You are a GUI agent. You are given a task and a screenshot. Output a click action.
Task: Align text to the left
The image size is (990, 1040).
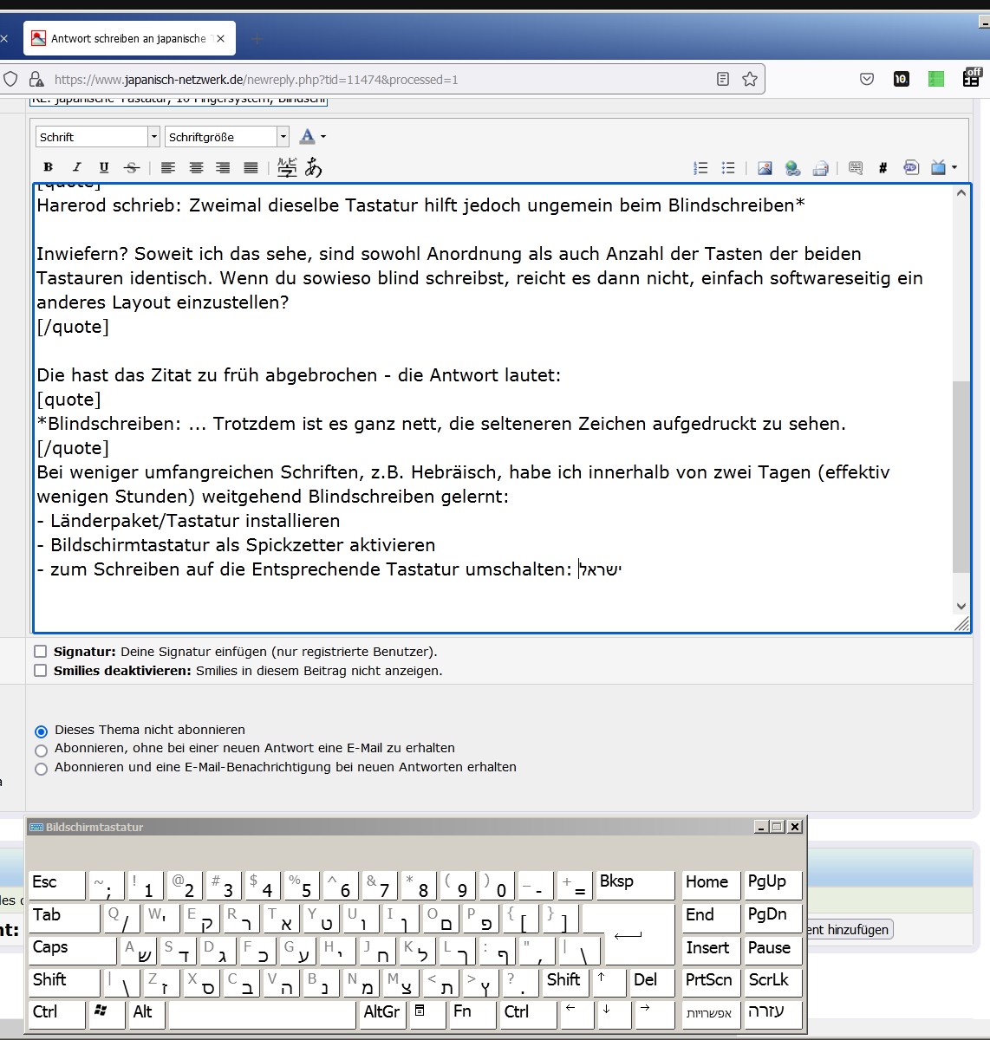point(168,167)
